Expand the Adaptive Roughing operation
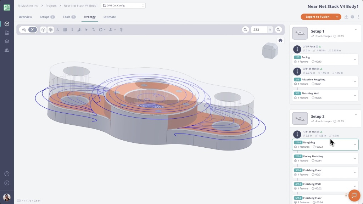363x204 pixels. point(355,81)
